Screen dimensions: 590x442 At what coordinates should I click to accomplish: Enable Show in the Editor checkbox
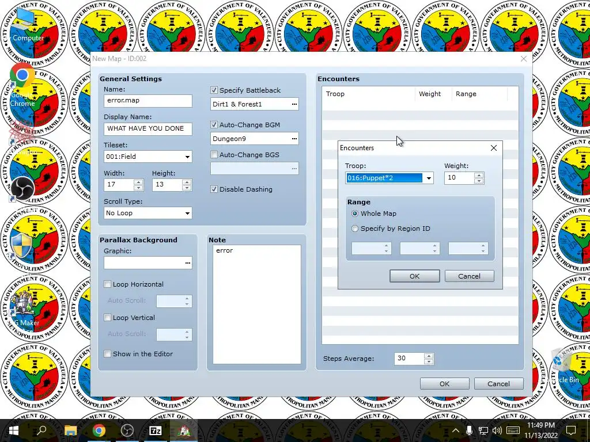pyautogui.click(x=108, y=354)
